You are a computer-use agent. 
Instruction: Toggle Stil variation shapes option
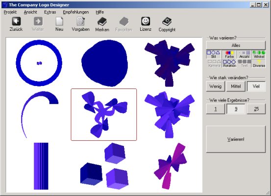[x=214, y=54]
